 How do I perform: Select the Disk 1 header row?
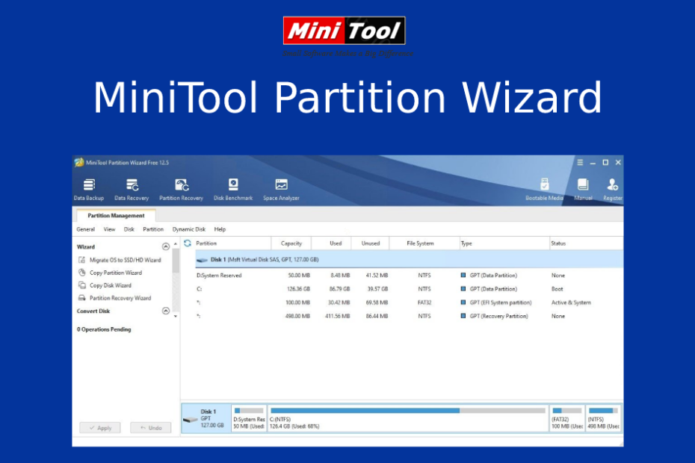(409, 260)
